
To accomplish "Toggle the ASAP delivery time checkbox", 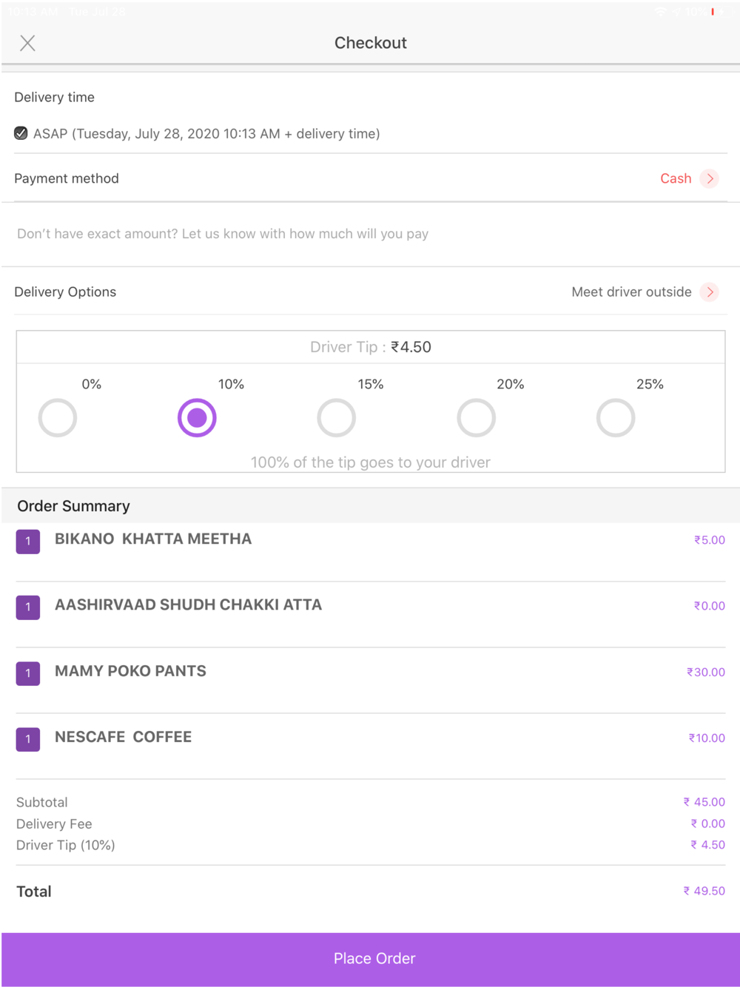I will click(x=21, y=134).
